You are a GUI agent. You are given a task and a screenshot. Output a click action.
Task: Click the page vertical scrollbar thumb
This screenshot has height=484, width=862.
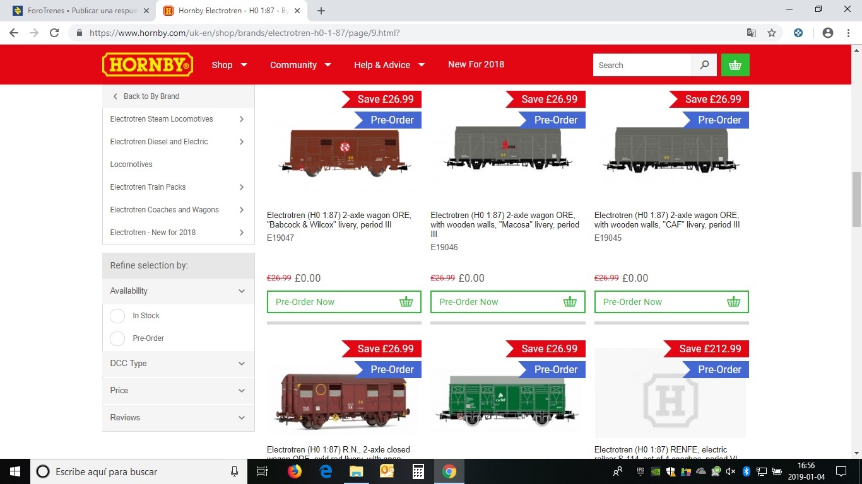(856, 199)
